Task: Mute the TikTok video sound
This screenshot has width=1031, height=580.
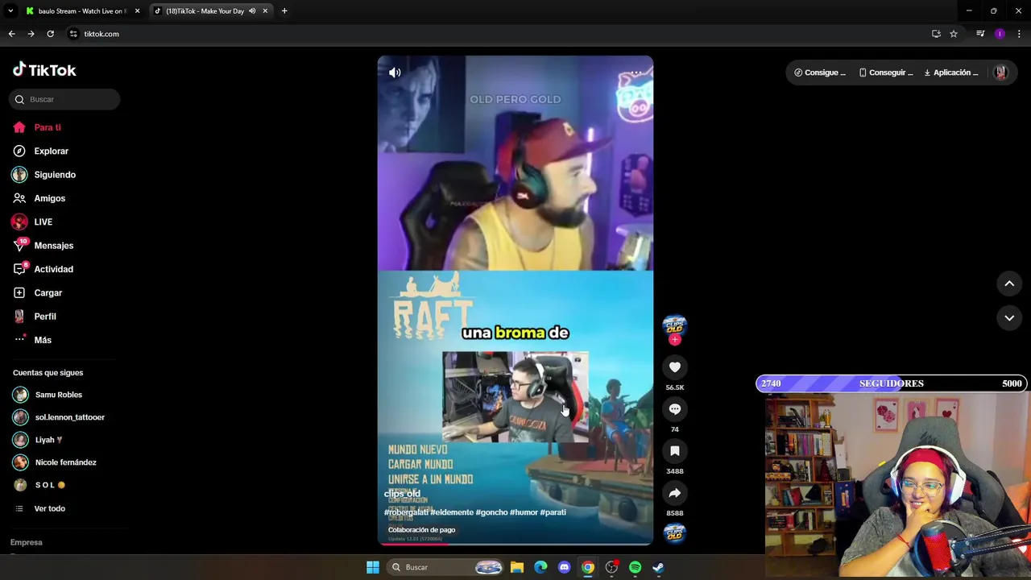Action: 395,72
